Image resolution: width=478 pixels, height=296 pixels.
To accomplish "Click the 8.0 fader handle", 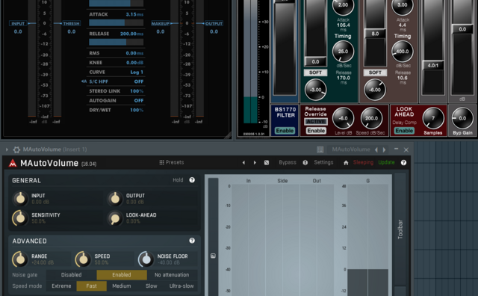I will [x=375, y=34].
